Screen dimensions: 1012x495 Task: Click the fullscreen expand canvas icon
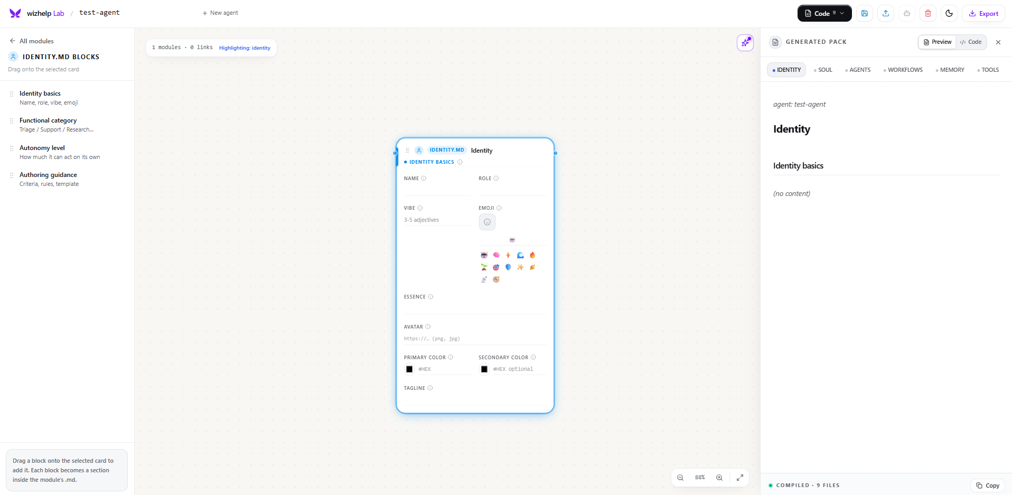point(740,478)
